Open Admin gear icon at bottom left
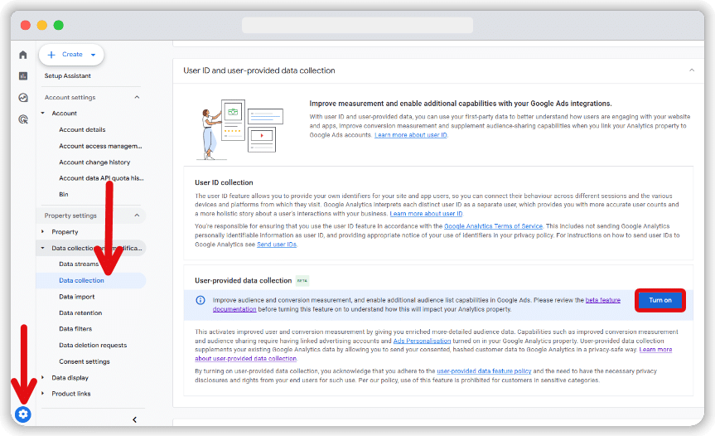This screenshot has width=715, height=436. [23, 414]
